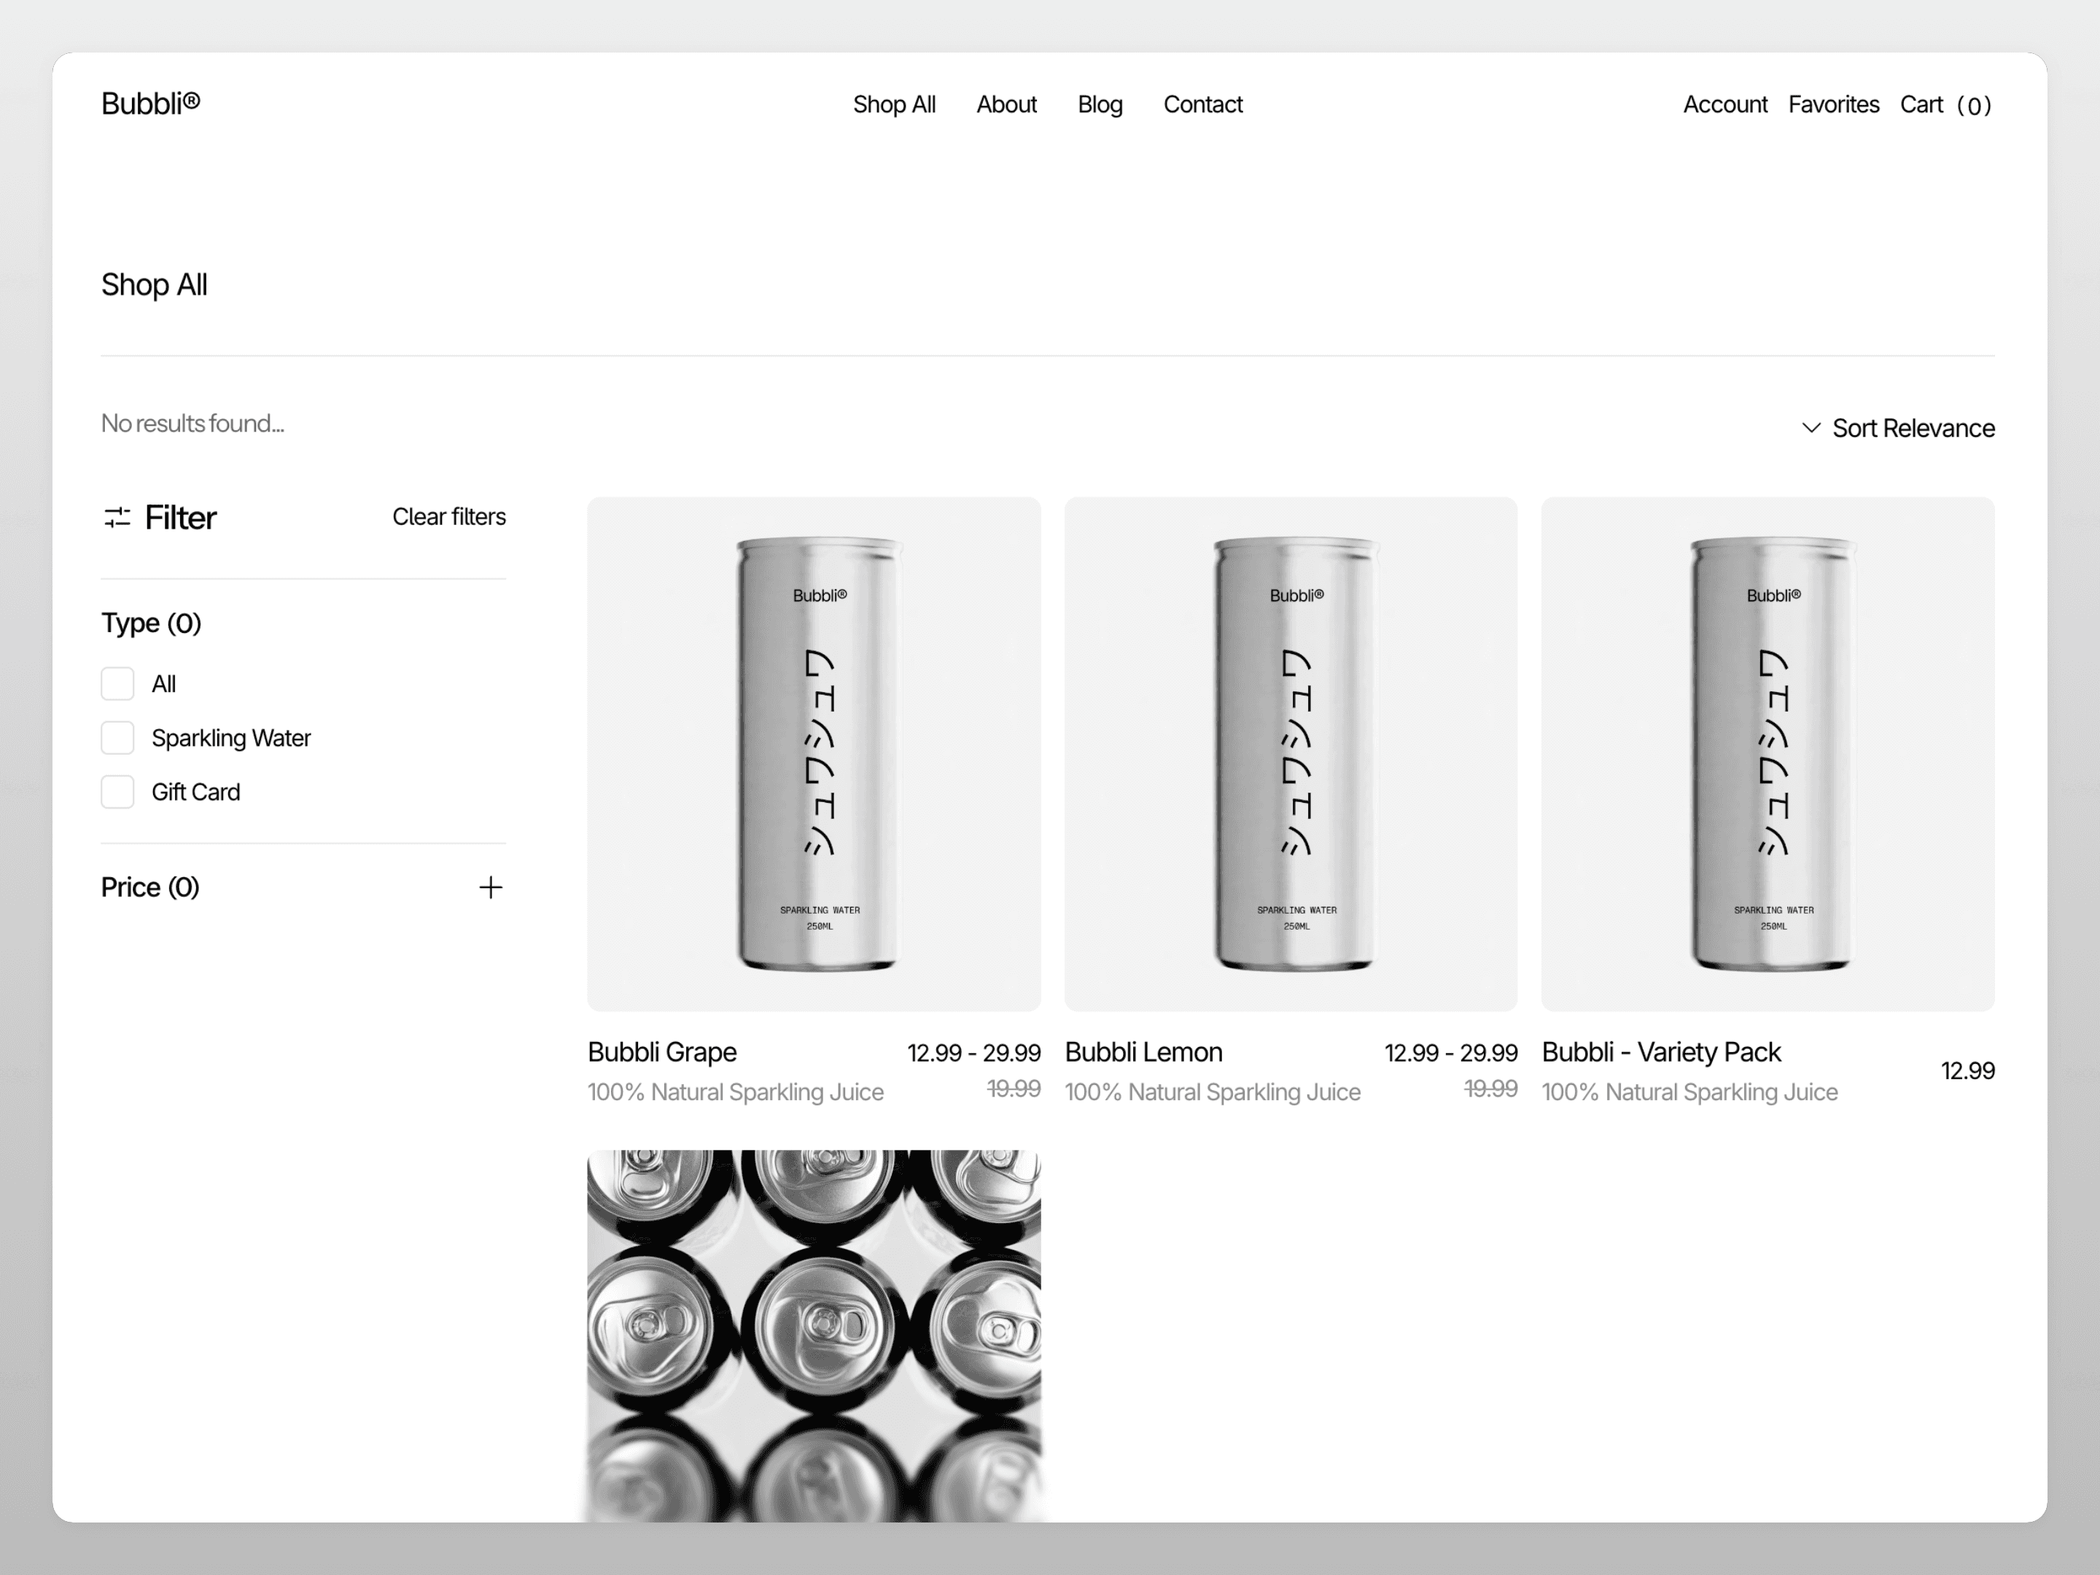Screen dimensions: 2100x1575
Task: Open the Variety Pack can image
Action: coord(1767,754)
